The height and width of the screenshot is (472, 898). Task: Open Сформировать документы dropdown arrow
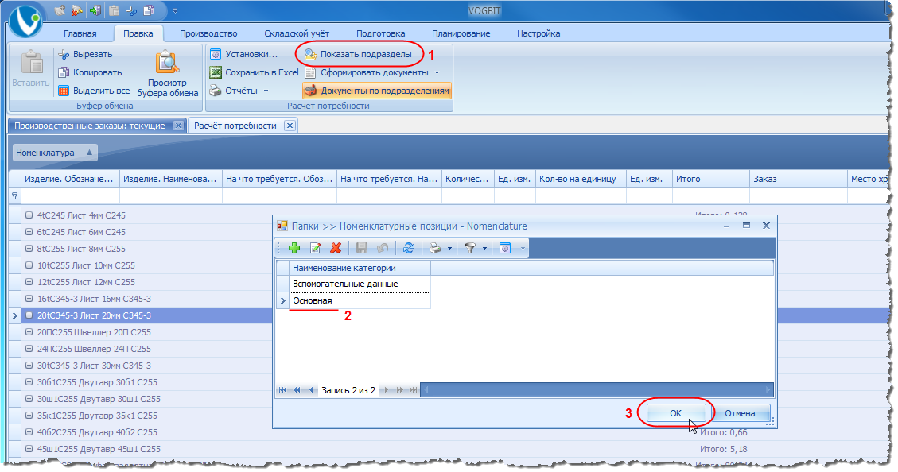pyautogui.click(x=437, y=72)
